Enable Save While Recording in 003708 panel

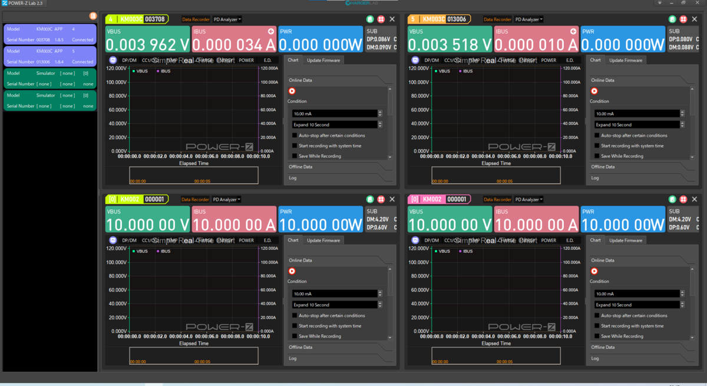(295, 156)
